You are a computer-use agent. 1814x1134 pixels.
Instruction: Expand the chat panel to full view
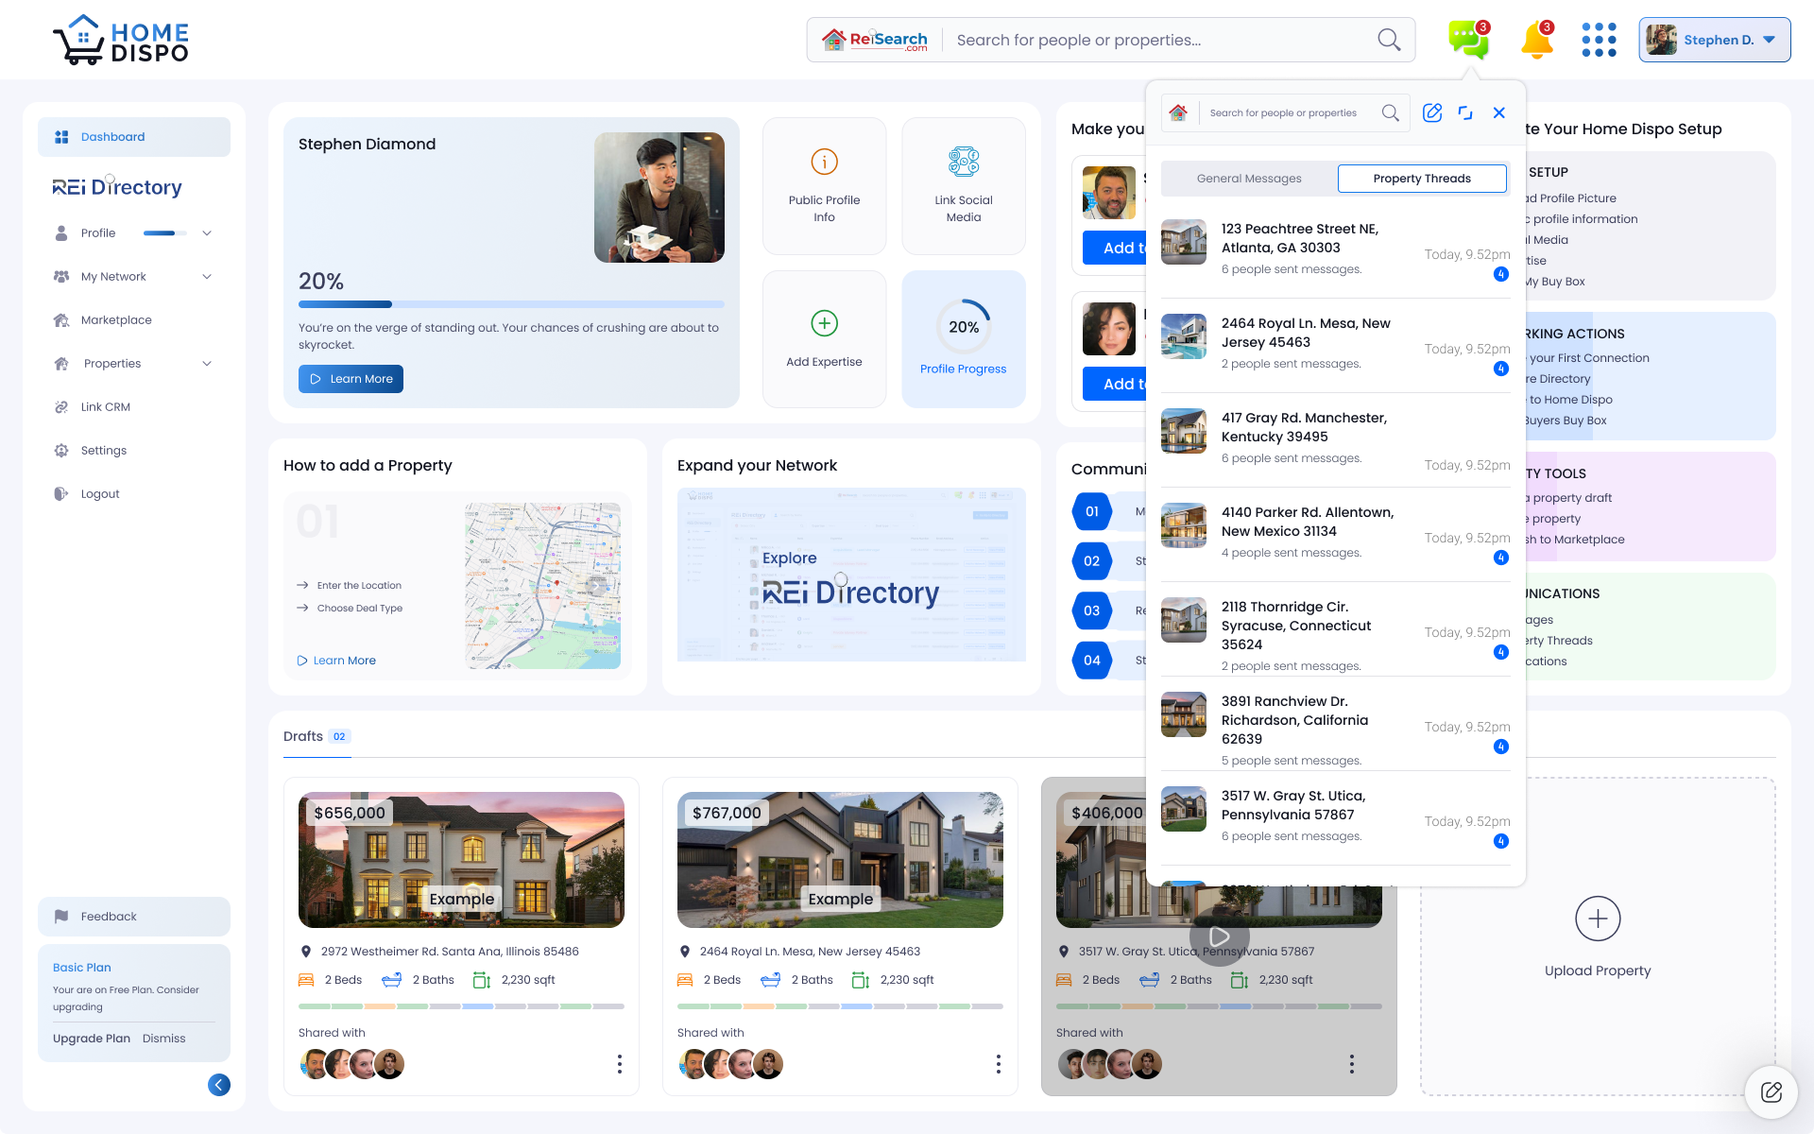(x=1465, y=112)
